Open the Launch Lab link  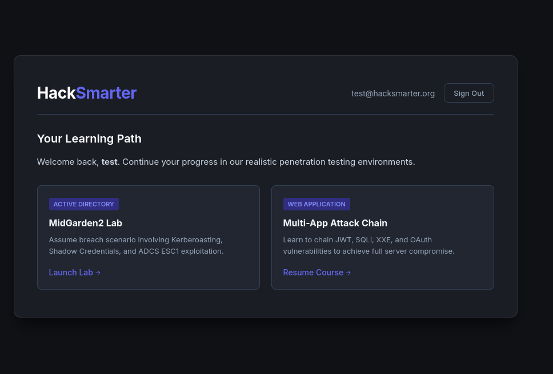[71, 273]
